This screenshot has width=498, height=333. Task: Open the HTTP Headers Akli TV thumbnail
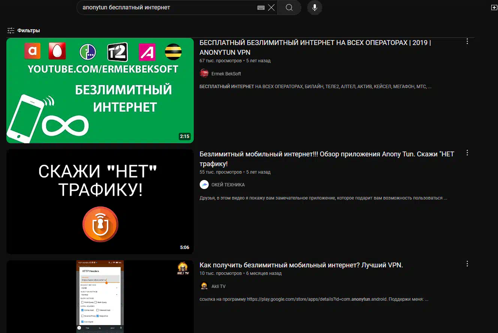pyautogui.click(x=100, y=297)
